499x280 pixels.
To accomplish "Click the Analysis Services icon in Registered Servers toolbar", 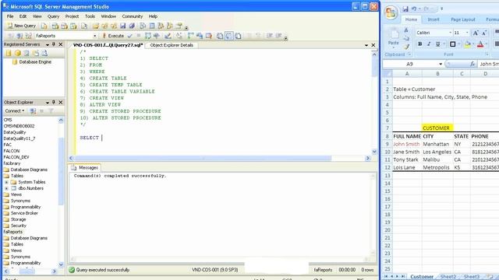I will (x=18, y=54).
